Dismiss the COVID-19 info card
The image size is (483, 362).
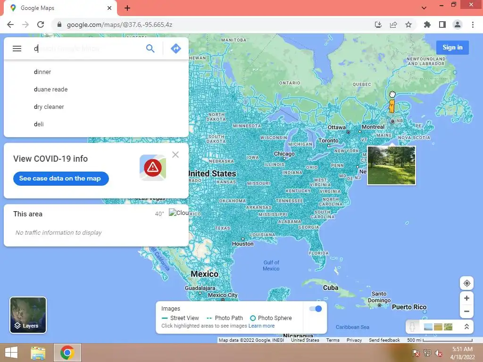pos(175,155)
